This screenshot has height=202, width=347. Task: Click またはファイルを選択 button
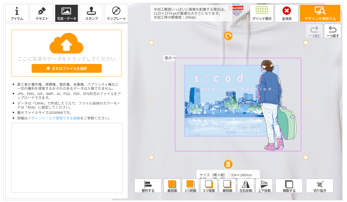[x=67, y=68]
